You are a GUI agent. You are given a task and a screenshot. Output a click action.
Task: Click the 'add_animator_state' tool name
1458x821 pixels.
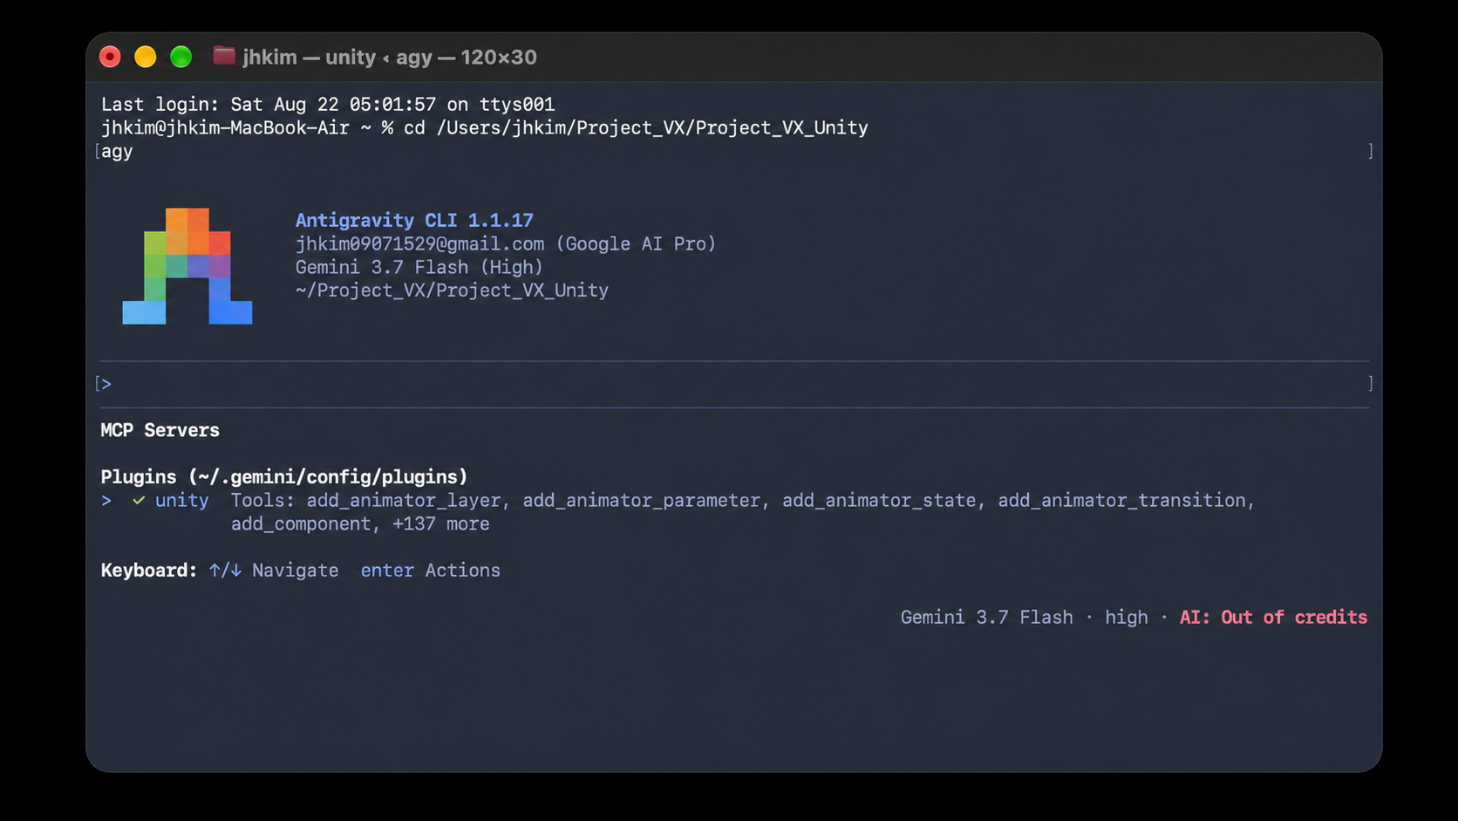click(x=879, y=501)
